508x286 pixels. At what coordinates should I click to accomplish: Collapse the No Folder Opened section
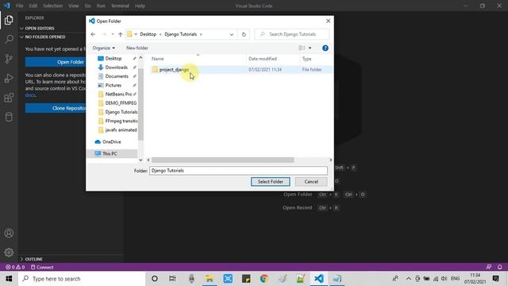(x=44, y=37)
